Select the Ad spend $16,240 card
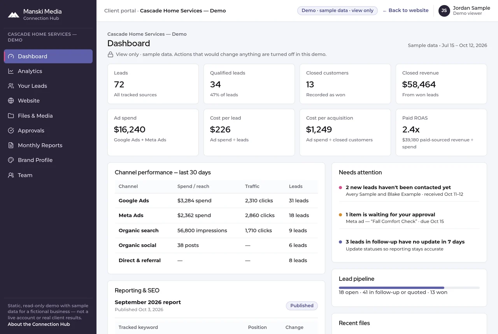Screen dimensions: 498x334 coord(153,132)
